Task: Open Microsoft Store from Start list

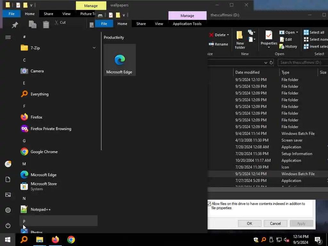Action: (58, 186)
